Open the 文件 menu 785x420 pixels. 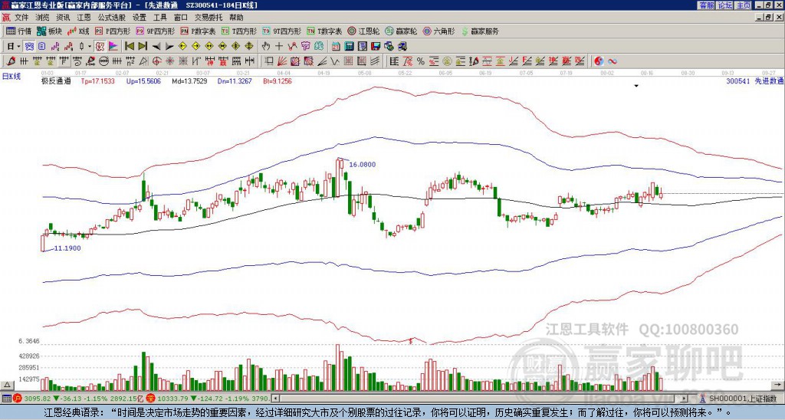tap(21, 18)
